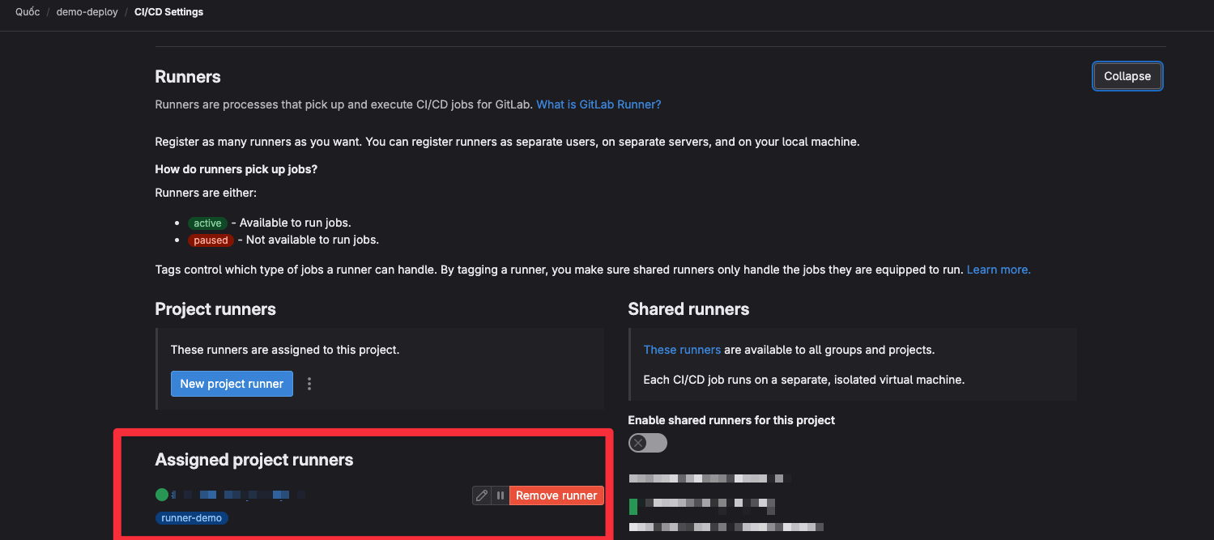
Task: Click the runner-demo tag label
Action: 192,518
